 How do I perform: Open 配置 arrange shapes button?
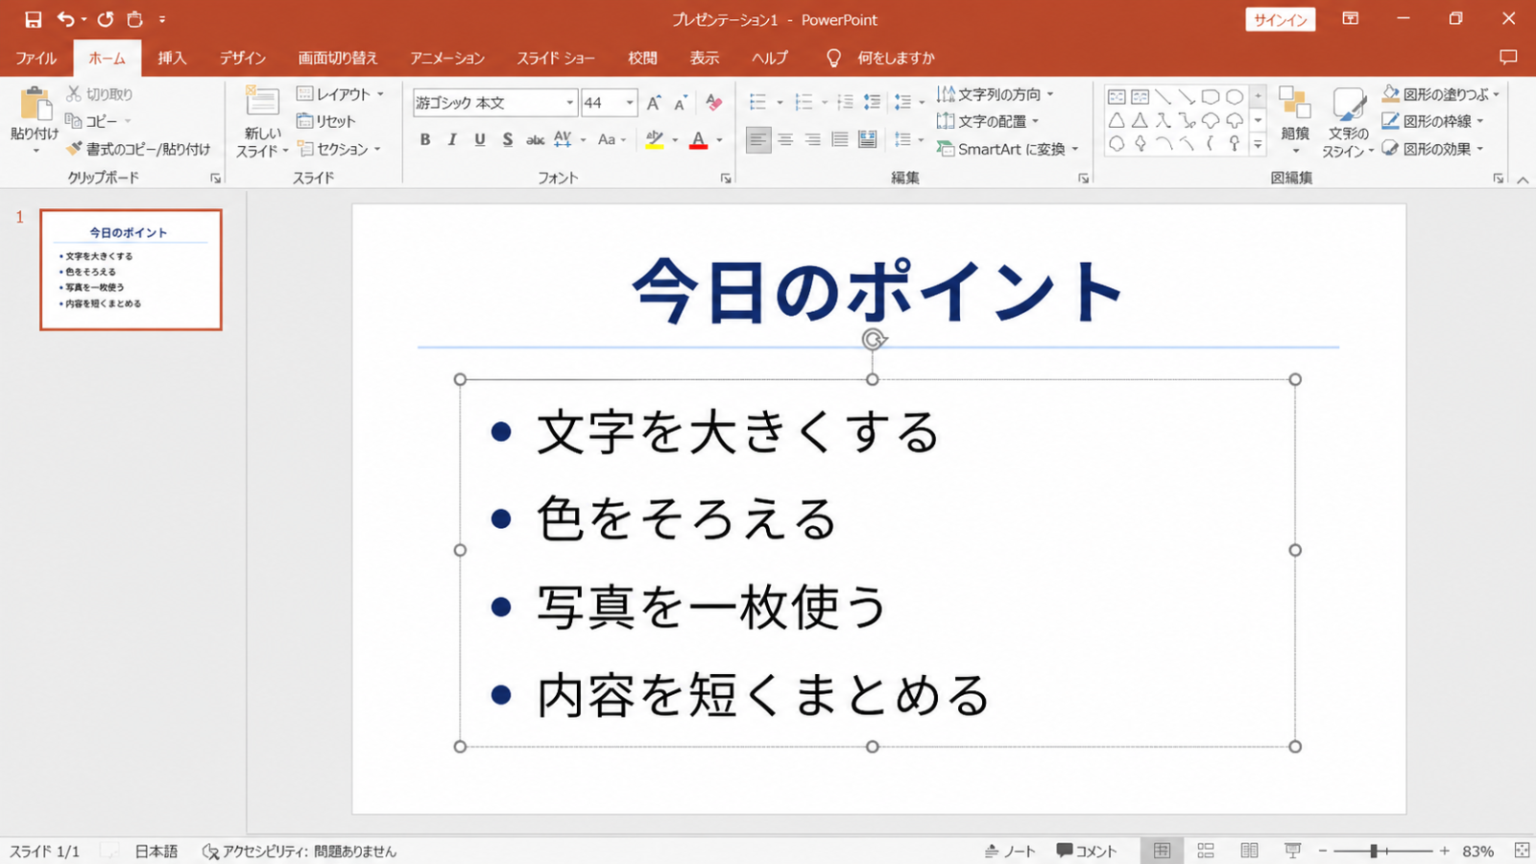(x=1295, y=119)
